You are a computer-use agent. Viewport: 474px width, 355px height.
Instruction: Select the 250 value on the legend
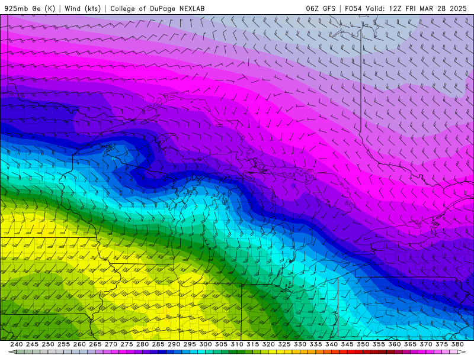pyautogui.click(x=48, y=344)
